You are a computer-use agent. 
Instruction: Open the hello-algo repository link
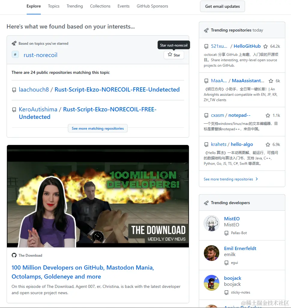pos(242,144)
